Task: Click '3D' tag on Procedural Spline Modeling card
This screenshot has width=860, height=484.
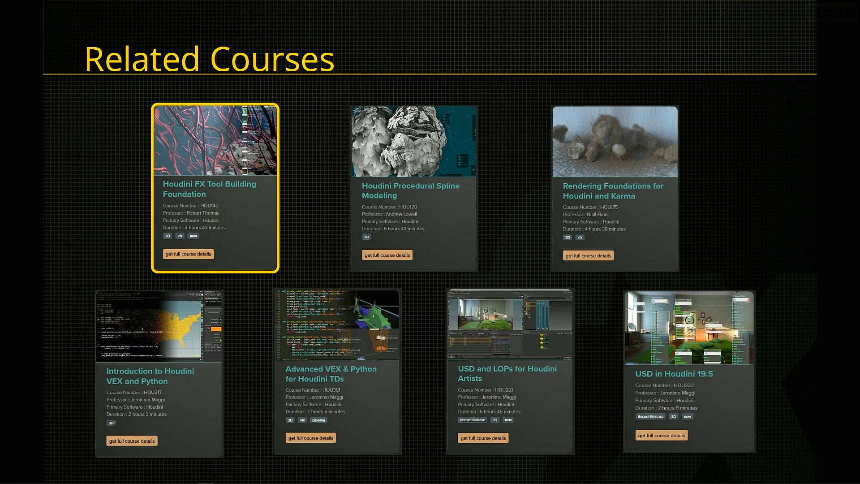Action: click(366, 237)
